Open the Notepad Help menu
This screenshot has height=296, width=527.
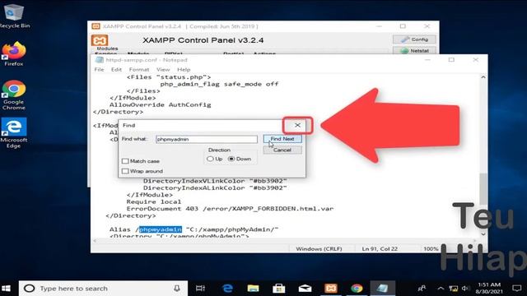pyautogui.click(x=184, y=69)
